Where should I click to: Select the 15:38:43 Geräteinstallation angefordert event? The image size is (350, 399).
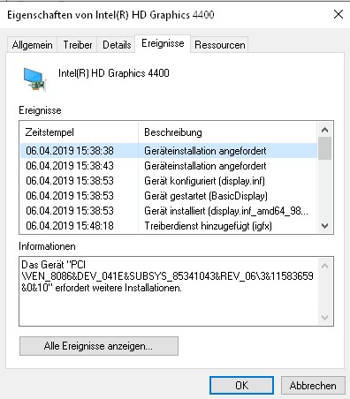[x=169, y=166]
